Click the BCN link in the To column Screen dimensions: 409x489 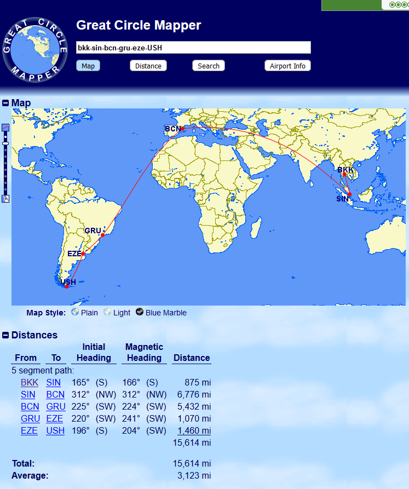(55, 394)
